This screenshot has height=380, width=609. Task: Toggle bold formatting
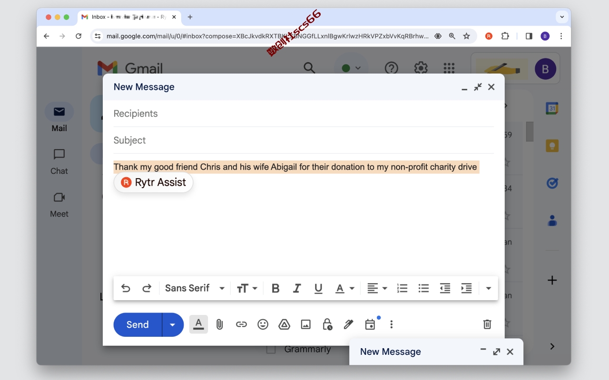tap(275, 288)
